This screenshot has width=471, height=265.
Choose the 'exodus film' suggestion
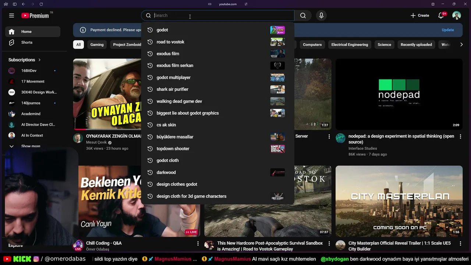click(x=217, y=54)
